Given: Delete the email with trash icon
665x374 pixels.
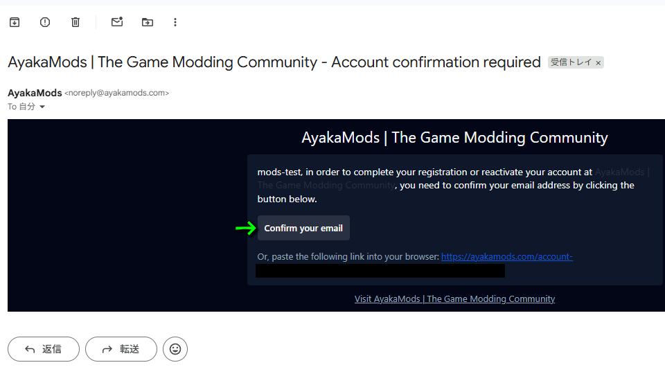Looking at the screenshot, I should 76,22.
